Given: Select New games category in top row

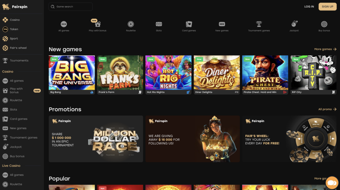Looking at the screenshot, I should point(222,26).
